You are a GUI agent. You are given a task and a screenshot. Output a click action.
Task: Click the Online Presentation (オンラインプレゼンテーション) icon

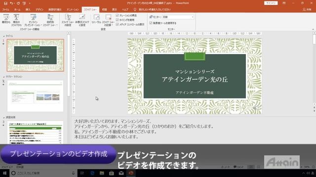pos(33,17)
